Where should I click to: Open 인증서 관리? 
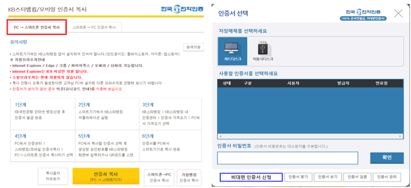pyautogui.click(x=387, y=177)
